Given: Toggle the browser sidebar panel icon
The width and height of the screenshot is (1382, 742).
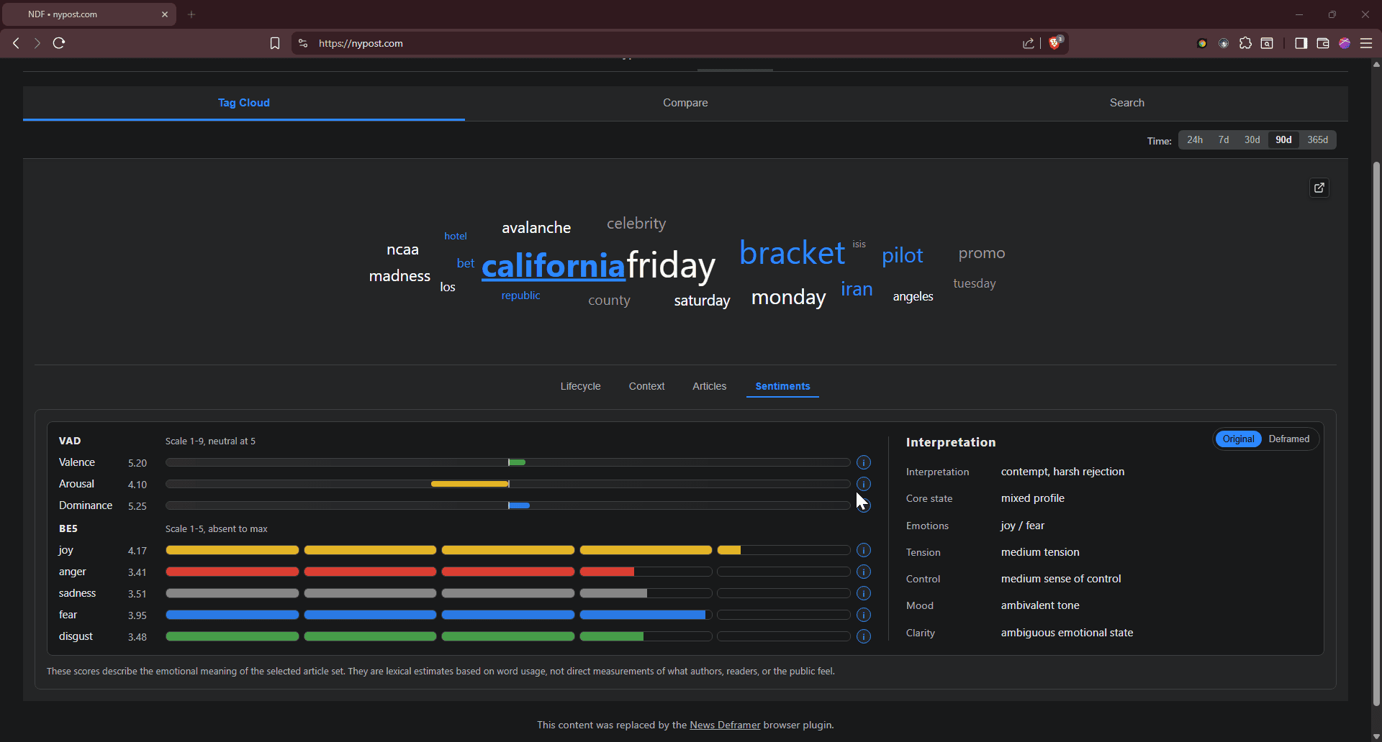Looking at the screenshot, I should tap(1301, 43).
